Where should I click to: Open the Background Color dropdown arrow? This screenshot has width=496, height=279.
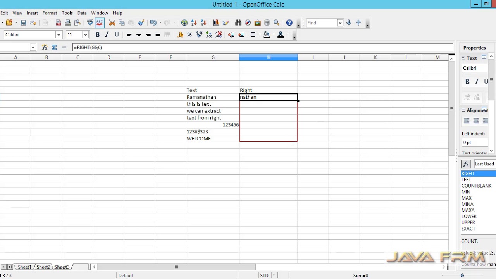click(x=274, y=35)
